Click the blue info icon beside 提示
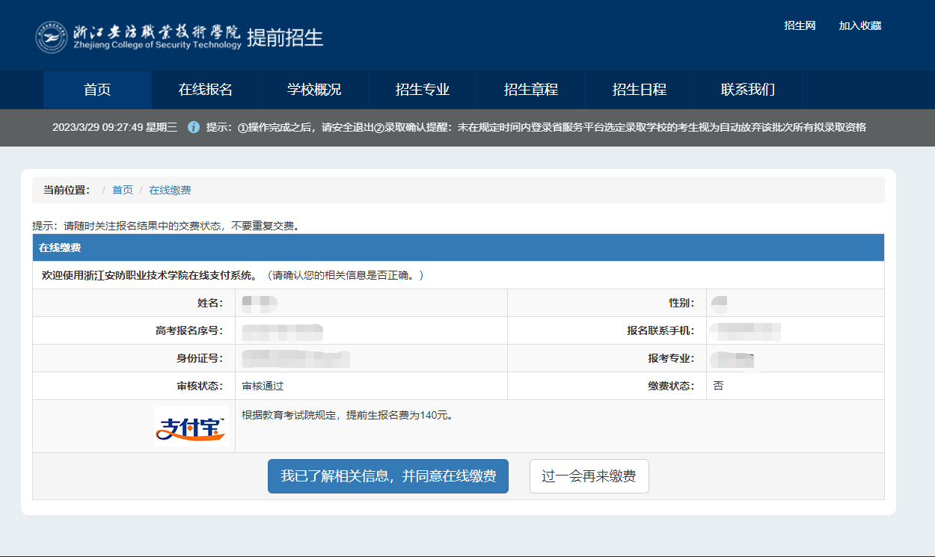The image size is (935, 557). click(194, 127)
